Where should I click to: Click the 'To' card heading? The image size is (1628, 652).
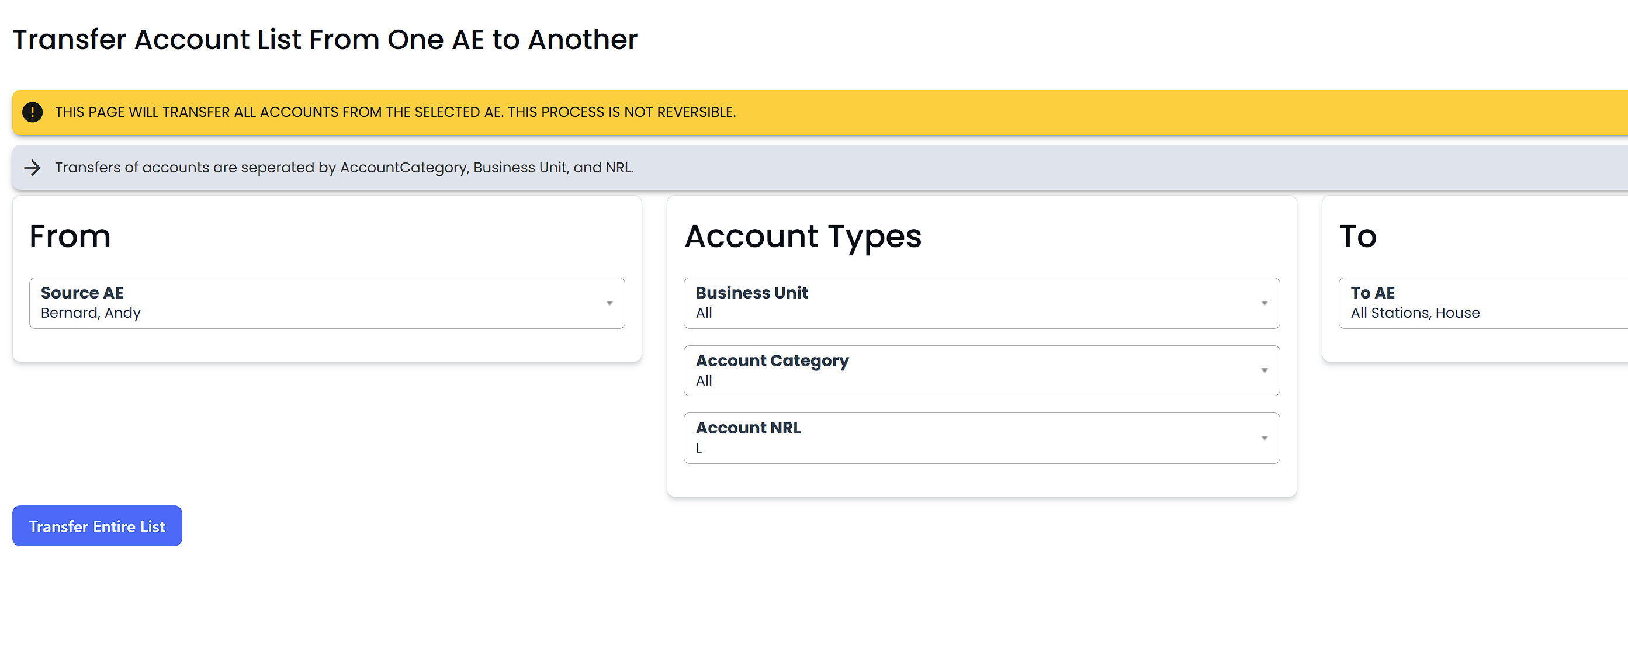click(1357, 236)
